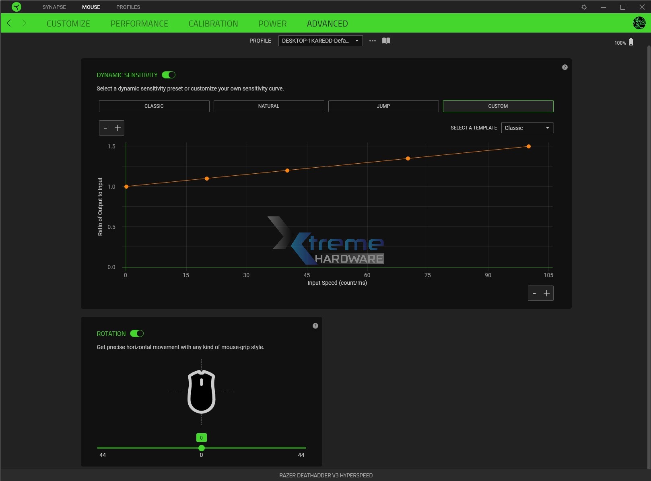Screen dimensions: 651x481
Task: Open the Synapse settings gear
Action: (x=584, y=7)
